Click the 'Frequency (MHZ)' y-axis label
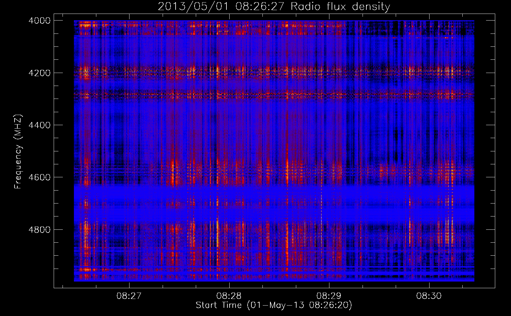Image resolution: width=511 pixels, height=316 pixels. (x=18, y=152)
